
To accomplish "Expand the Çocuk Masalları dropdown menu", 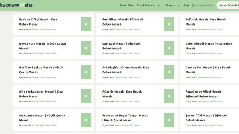I will (149, 5).
